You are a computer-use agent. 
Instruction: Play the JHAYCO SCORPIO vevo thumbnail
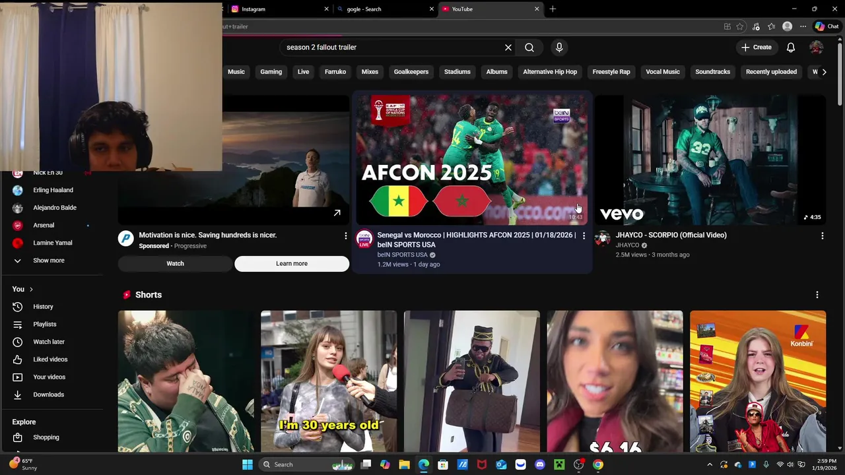(710, 160)
